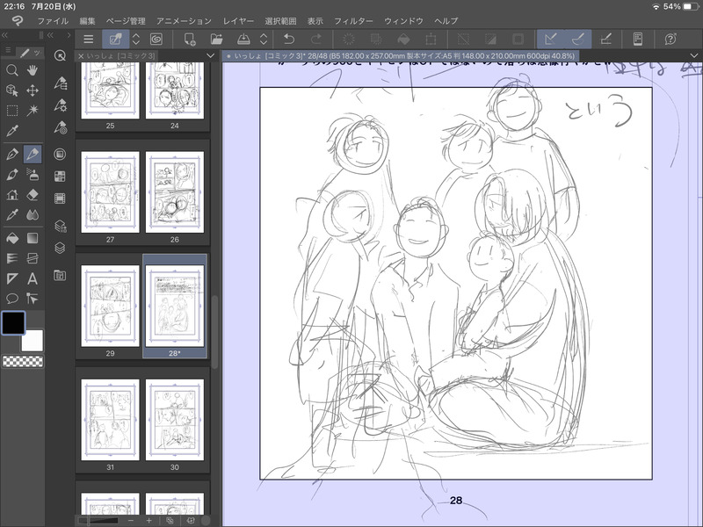The height and width of the screenshot is (527, 703).
Task: Open the Layers palette
Action: click(60, 248)
